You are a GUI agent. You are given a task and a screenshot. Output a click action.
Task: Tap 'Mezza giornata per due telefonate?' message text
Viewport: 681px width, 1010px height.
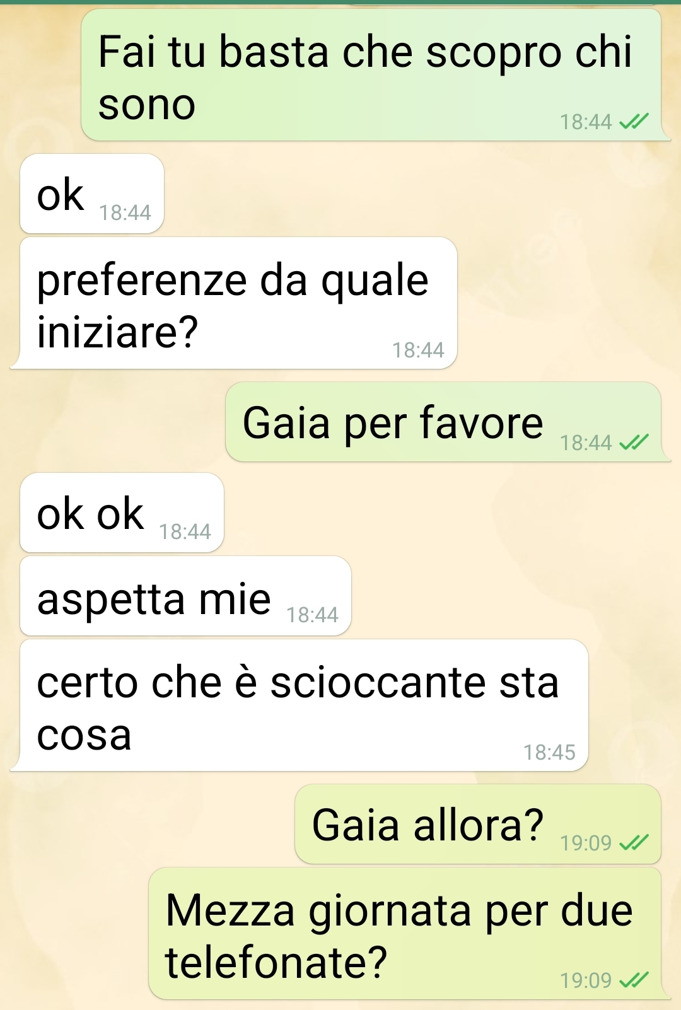[x=399, y=936]
